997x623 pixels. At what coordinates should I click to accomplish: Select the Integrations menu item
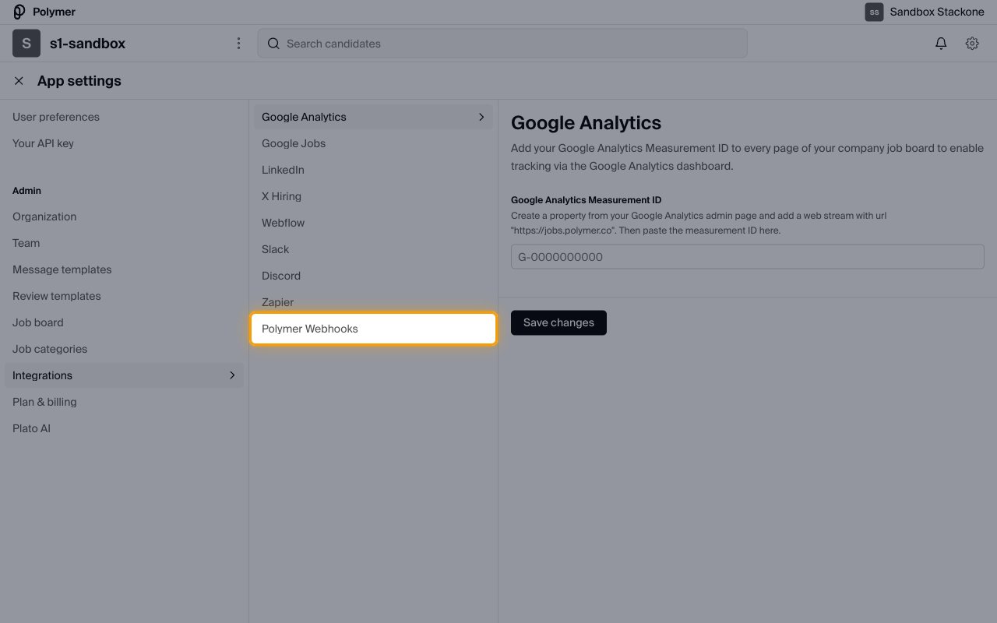click(x=124, y=375)
